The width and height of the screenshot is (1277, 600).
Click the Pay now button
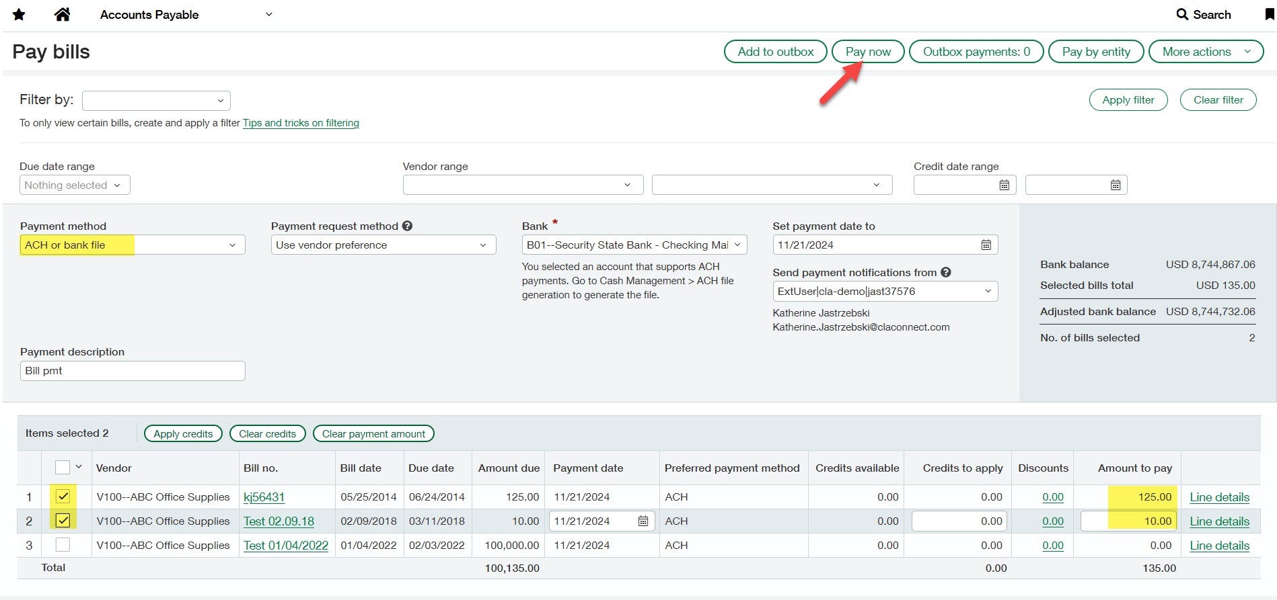pyautogui.click(x=867, y=52)
